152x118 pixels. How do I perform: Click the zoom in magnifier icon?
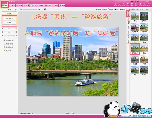coord(39,9)
